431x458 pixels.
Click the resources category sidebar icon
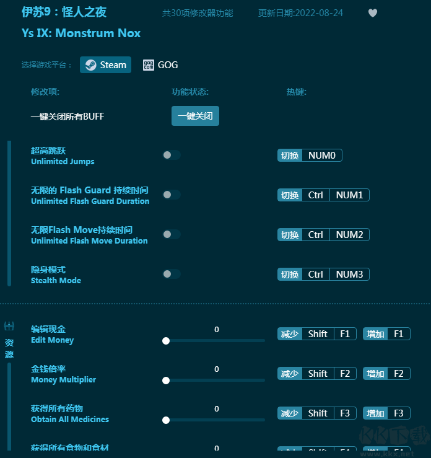pyautogui.click(x=9, y=326)
